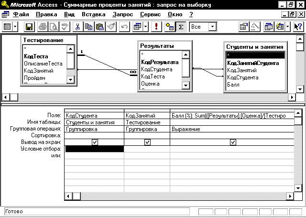Select Оценка field in Результаты

(150, 84)
